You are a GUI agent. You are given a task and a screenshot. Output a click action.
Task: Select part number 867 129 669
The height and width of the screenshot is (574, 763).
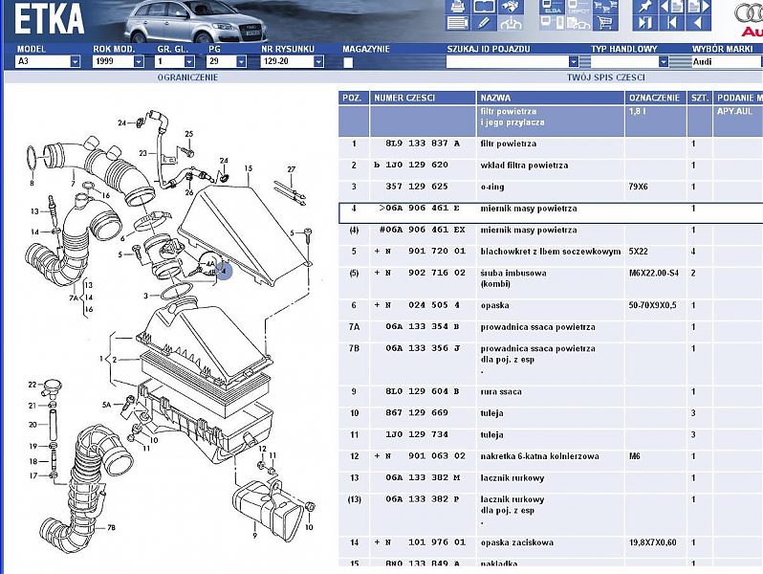[x=417, y=413]
